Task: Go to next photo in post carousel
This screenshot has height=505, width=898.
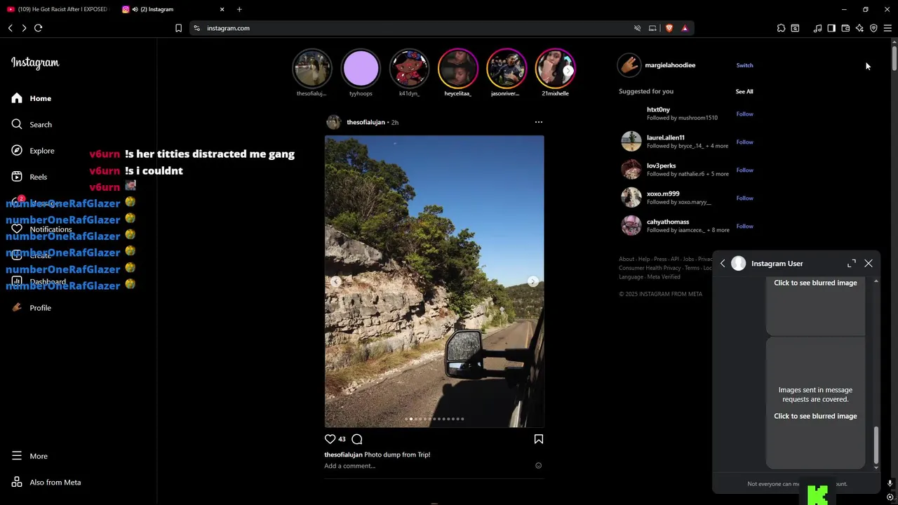Action: (532, 281)
